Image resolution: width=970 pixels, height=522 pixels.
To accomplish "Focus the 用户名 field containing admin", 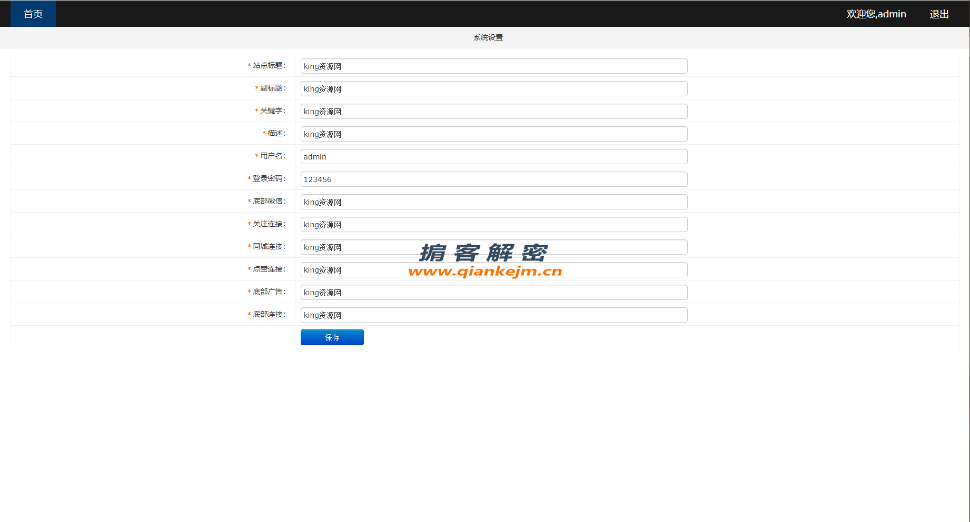I will (x=494, y=157).
